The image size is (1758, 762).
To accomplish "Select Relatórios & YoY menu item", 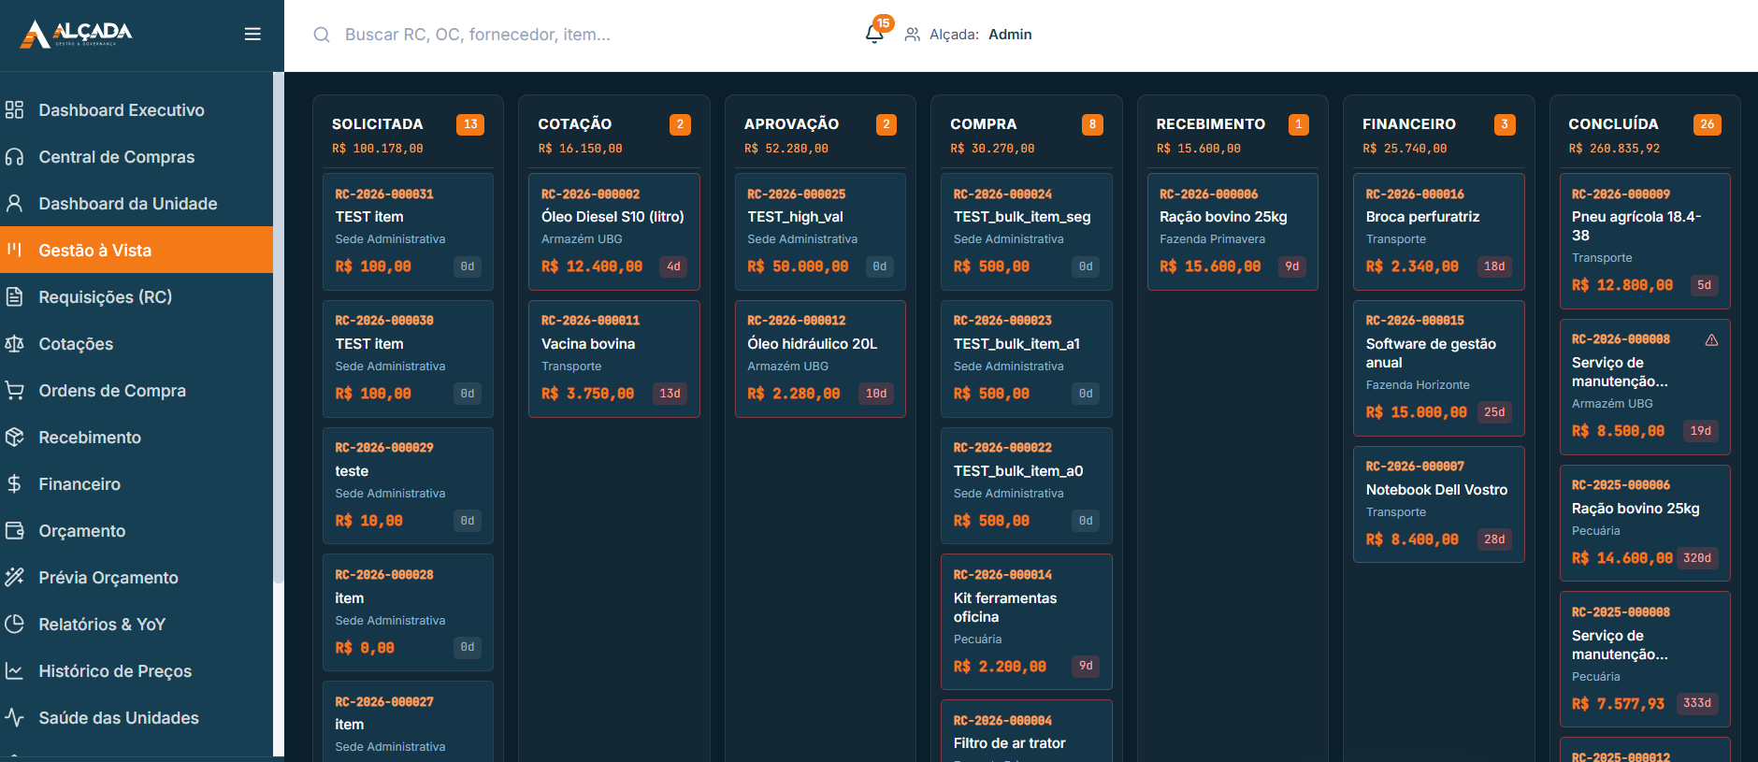I will (137, 625).
